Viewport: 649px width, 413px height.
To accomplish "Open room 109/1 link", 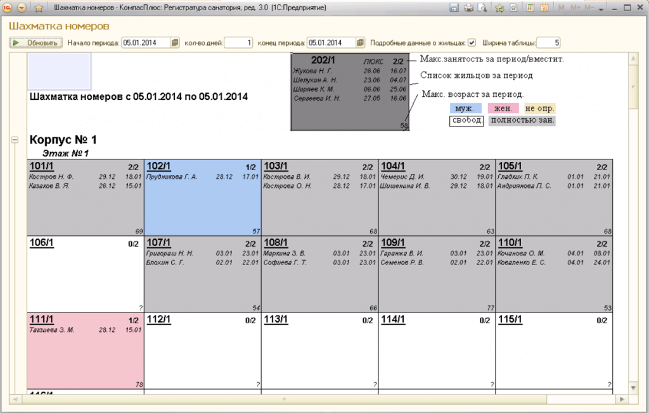I will (x=393, y=242).
